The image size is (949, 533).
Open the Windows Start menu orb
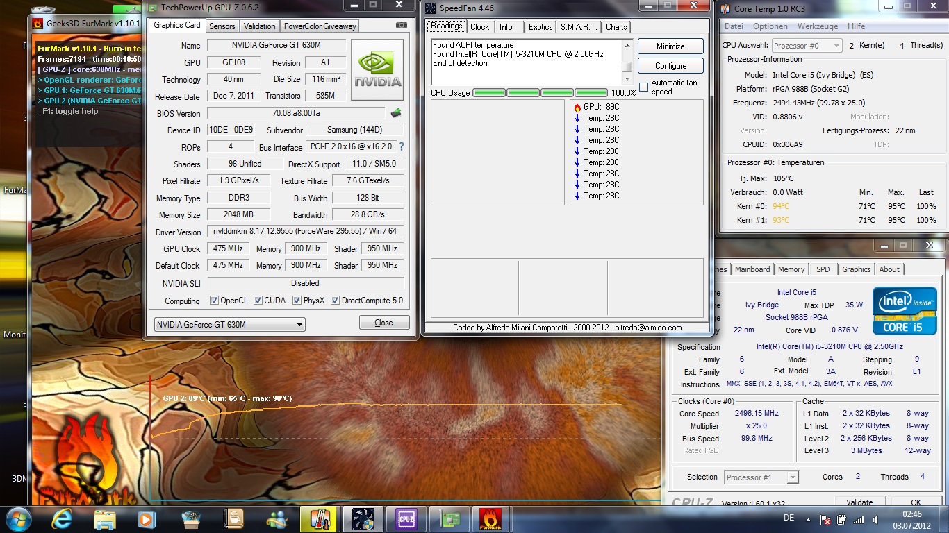coord(17,518)
